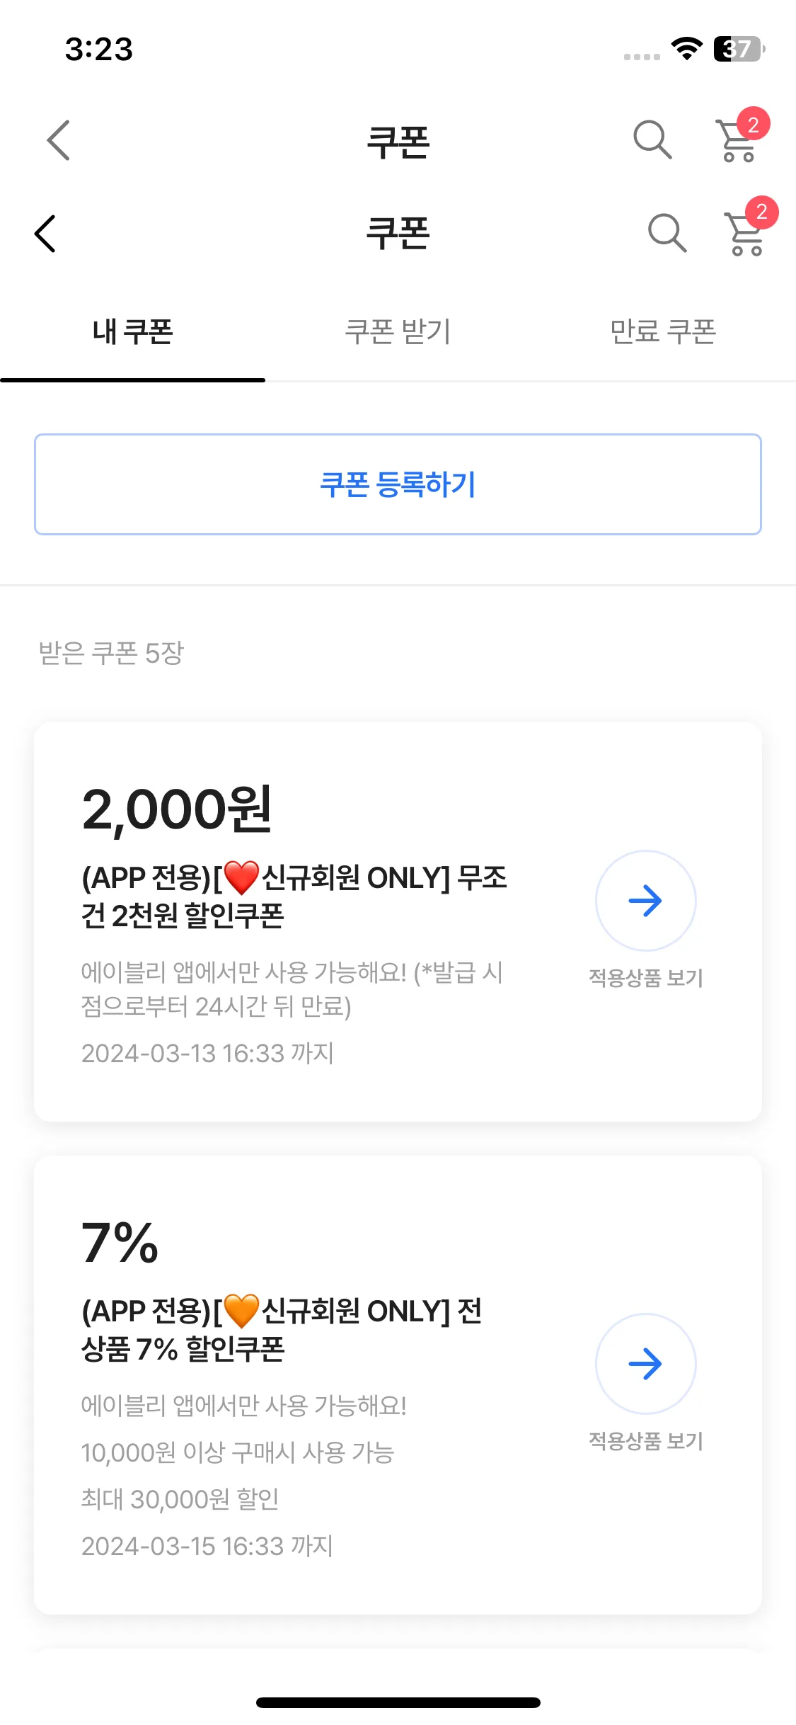Switch to the 쿠폰 받기 tab
The width and height of the screenshot is (796, 1725).
[398, 331]
